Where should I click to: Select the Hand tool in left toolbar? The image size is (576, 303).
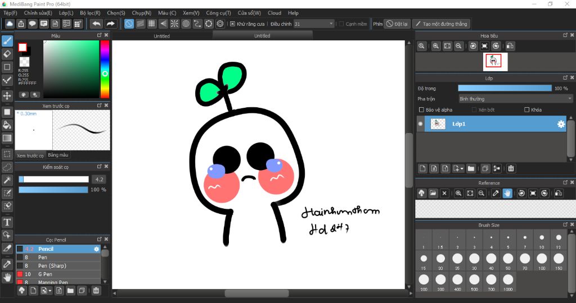pos(7,277)
